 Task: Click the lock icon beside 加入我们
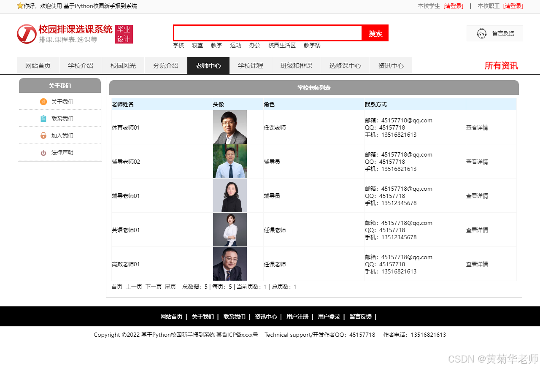pyautogui.click(x=43, y=135)
